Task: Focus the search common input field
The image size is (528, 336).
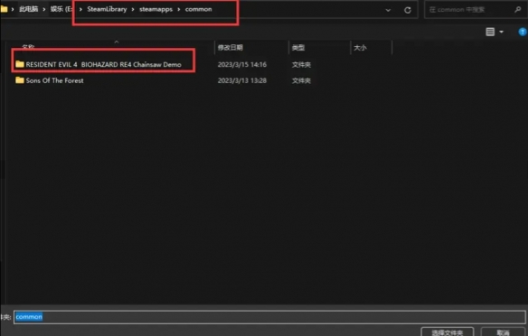Action: 470,10
